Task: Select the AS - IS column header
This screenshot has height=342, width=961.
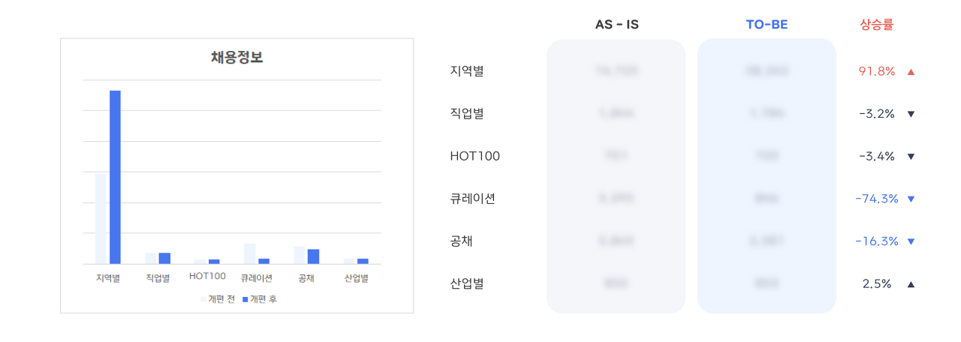Action: click(616, 25)
